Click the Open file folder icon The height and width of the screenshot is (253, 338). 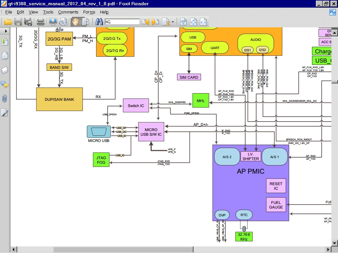8,22
